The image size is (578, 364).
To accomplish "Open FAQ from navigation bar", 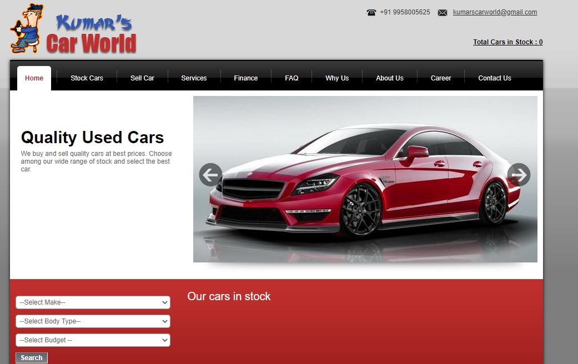I will coord(291,78).
